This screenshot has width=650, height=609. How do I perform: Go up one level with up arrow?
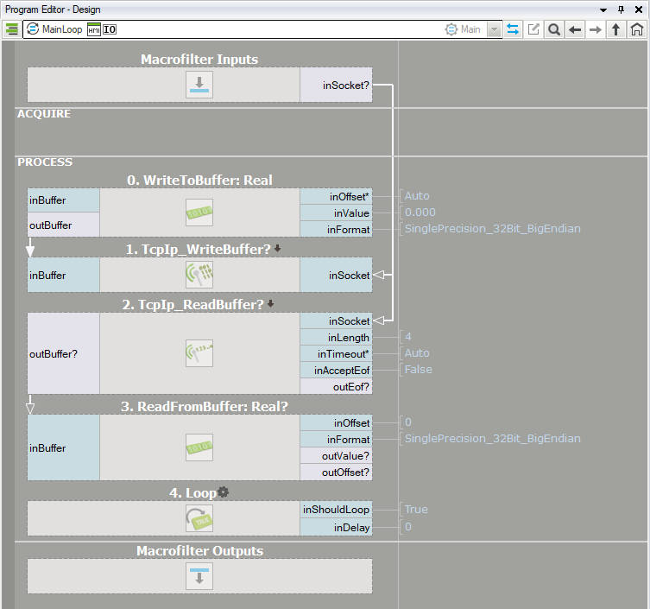click(616, 29)
